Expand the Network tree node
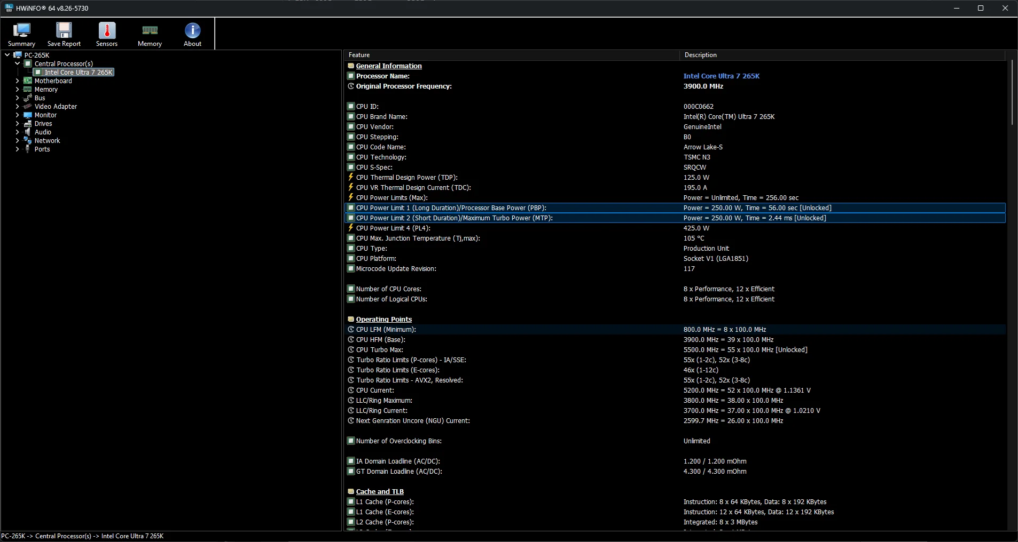Image resolution: width=1018 pixels, height=542 pixels. (x=17, y=141)
